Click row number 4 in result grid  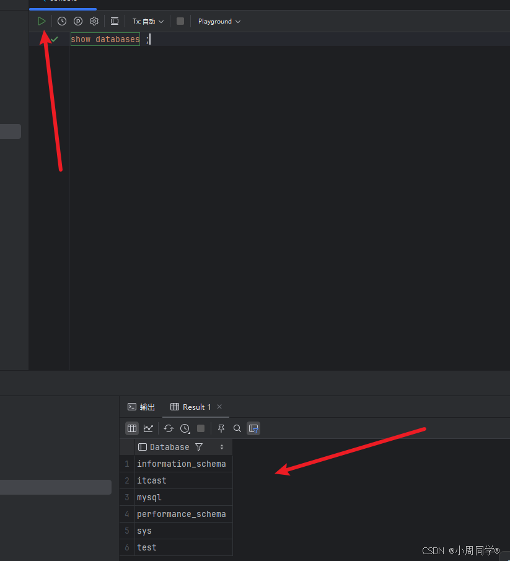127,514
